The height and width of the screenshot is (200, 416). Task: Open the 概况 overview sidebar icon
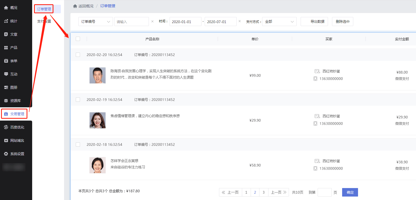click(x=6, y=8)
